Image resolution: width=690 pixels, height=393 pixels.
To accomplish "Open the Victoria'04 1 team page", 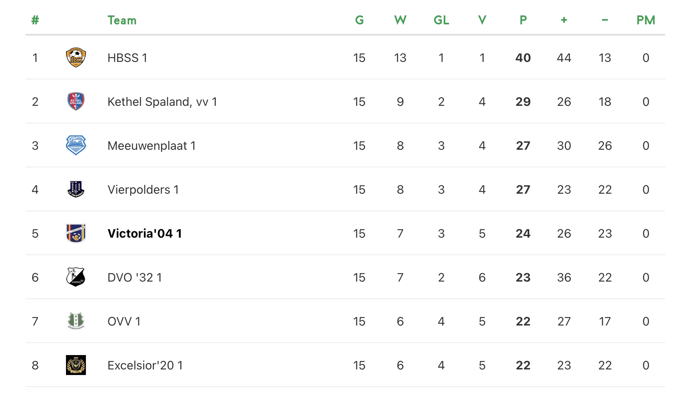I will click(145, 234).
